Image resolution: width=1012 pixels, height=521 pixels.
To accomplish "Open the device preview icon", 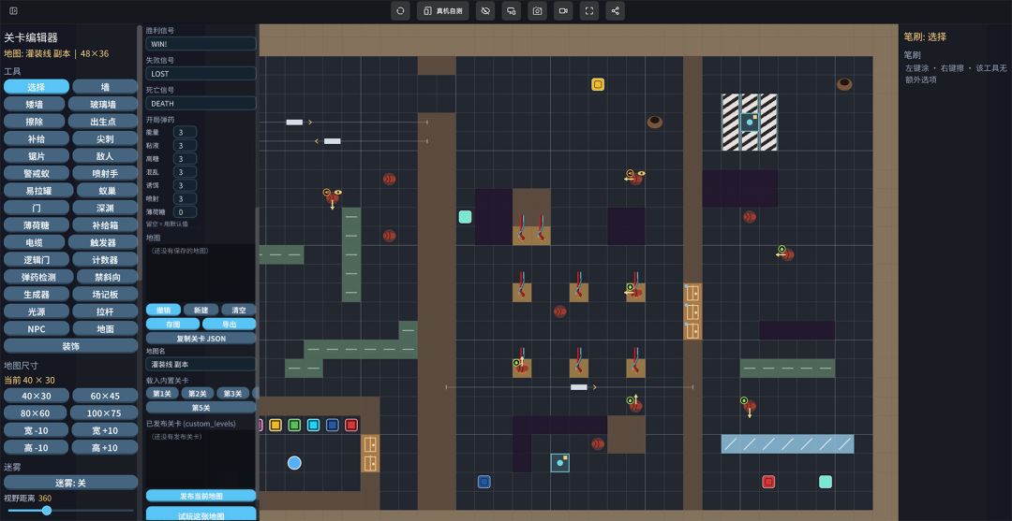I will (512, 11).
